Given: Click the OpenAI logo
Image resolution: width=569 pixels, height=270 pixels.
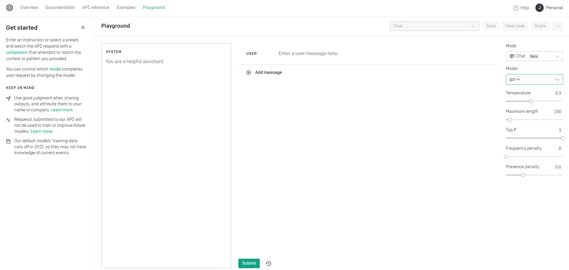Looking at the screenshot, I should pyautogui.click(x=9, y=7).
